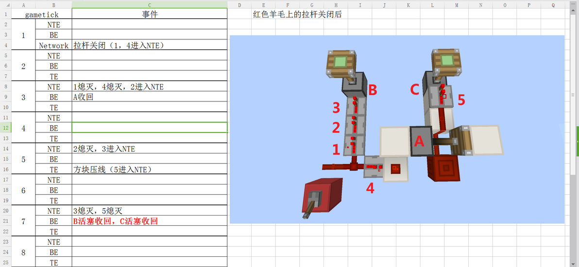The height and width of the screenshot is (267, 579).
Task: Click gametick cell '2'
Action: coord(24,66)
